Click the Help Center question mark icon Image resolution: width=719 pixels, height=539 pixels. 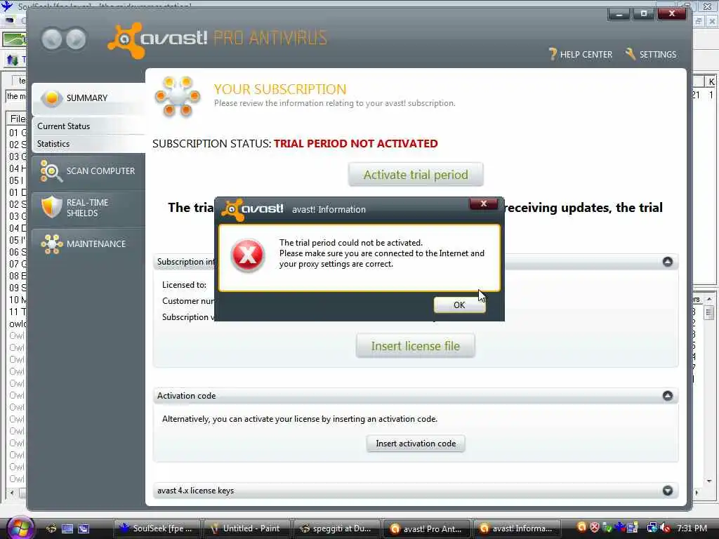[x=553, y=55]
